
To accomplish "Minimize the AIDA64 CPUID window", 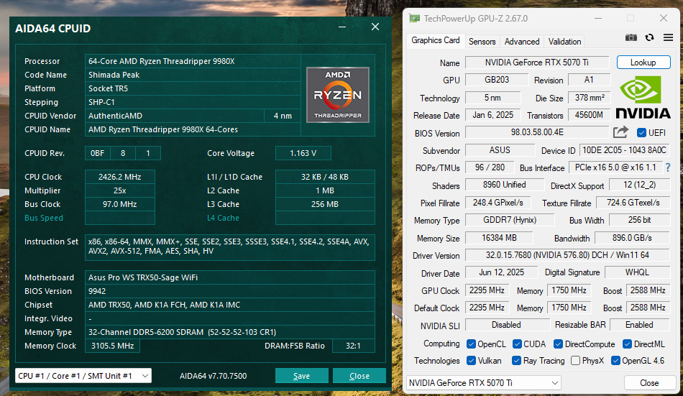I will click(342, 27).
